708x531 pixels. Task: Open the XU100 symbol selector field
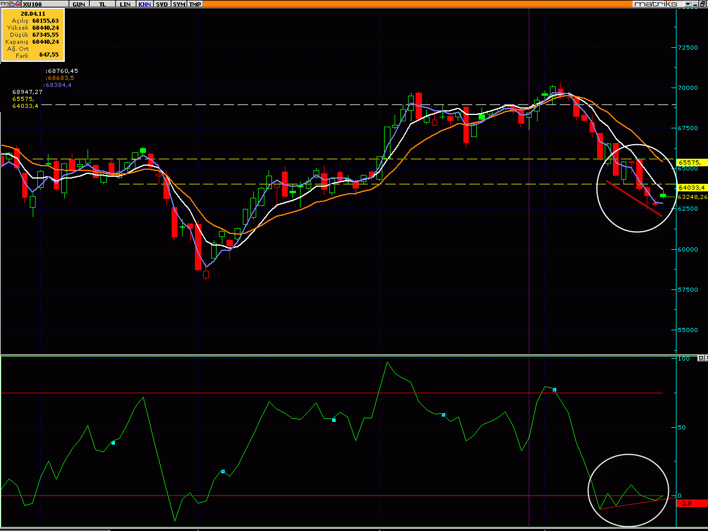(x=44, y=4)
